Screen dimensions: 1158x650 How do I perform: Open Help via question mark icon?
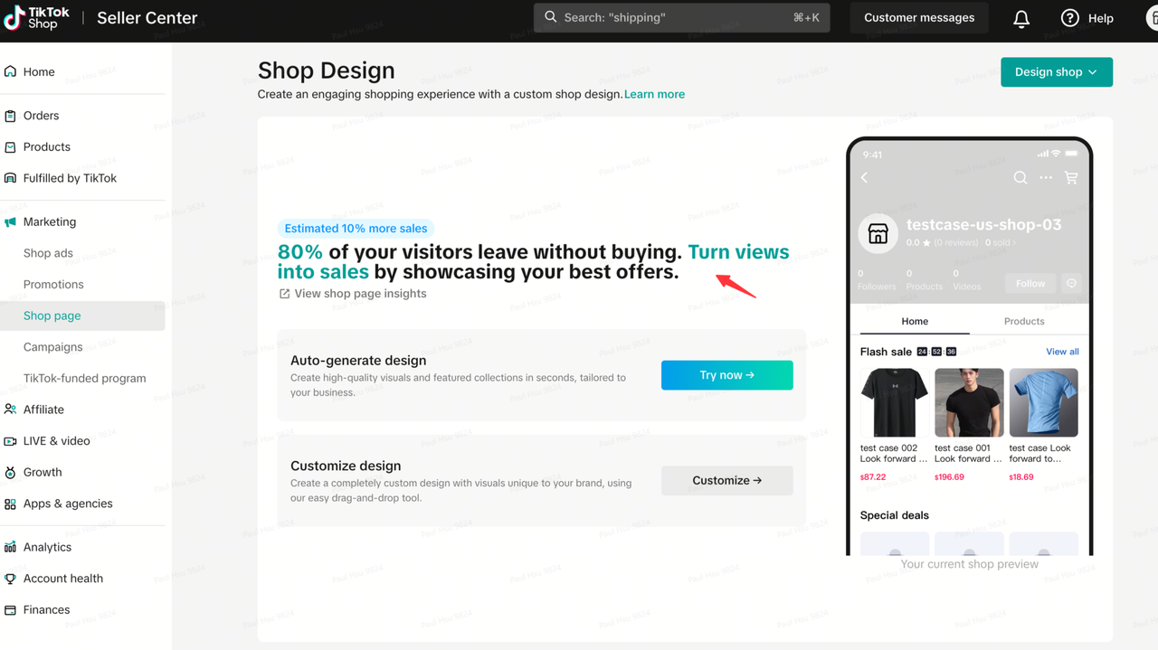(1070, 18)
